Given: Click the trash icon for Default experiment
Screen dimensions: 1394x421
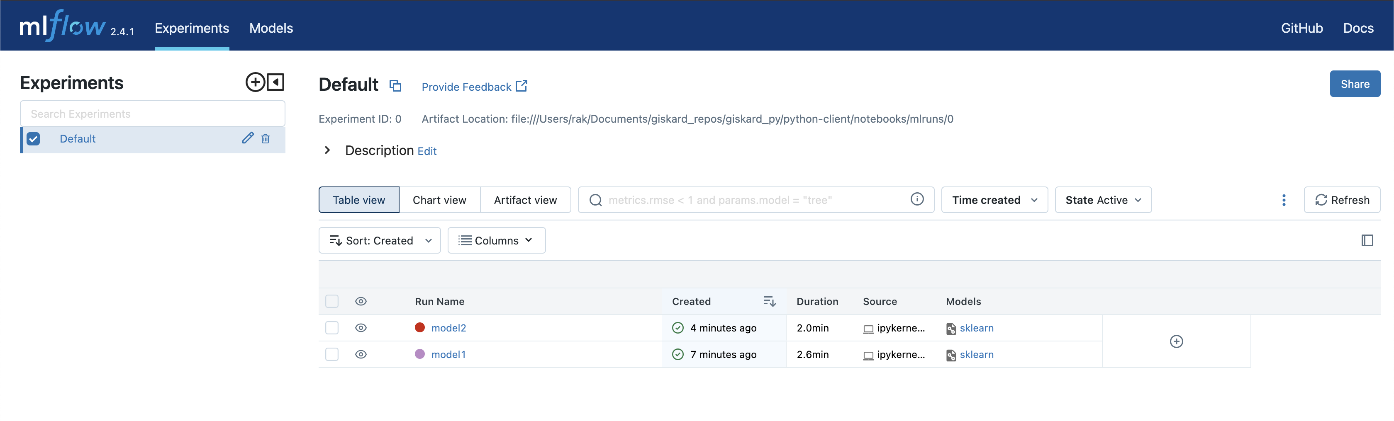Looking at the screenshot, I should click(265, 139).
